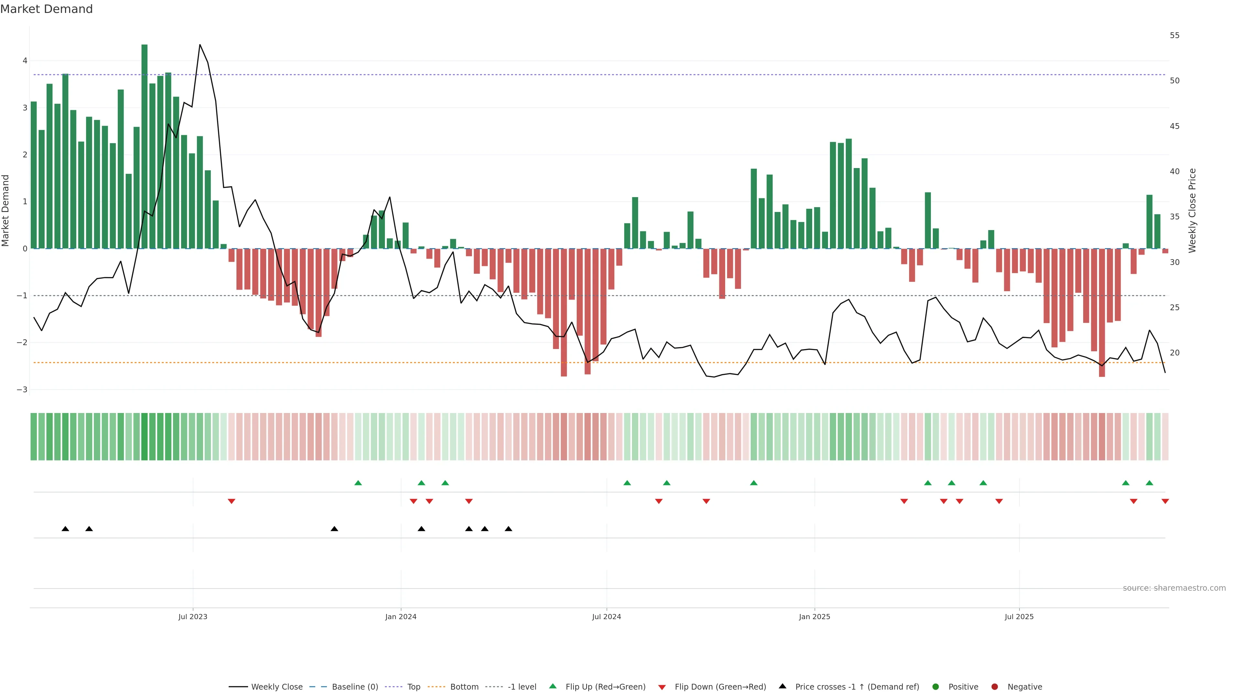Screen dimensions: 1242x698
Task: Click the Market Demand chart title
Action: pyautogui.click(x=46, y=9)
